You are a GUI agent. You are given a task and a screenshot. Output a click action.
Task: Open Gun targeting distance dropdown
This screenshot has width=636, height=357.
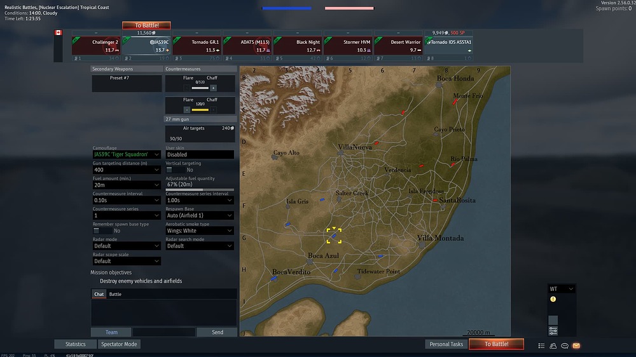click(x=127, y=170)
